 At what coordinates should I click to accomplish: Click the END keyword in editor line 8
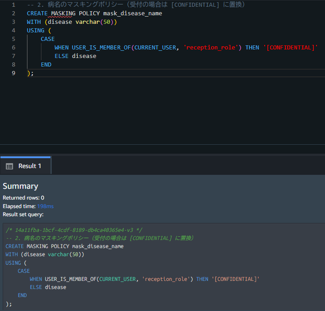point(46,65)
